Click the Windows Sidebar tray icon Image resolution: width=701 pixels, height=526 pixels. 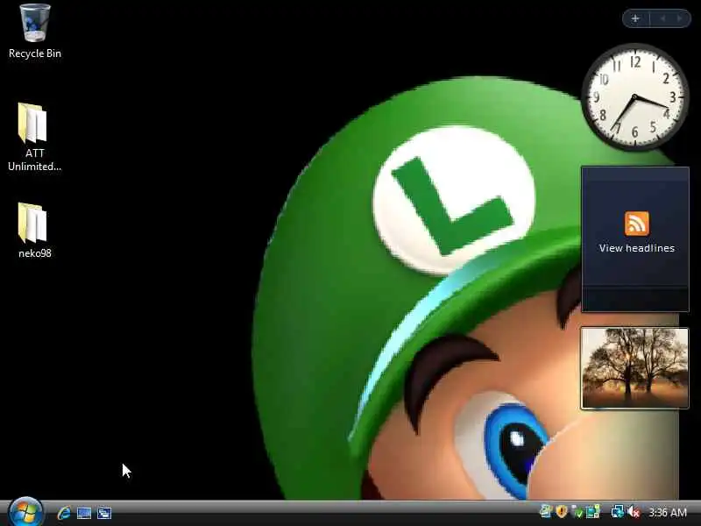pos(593,511)
